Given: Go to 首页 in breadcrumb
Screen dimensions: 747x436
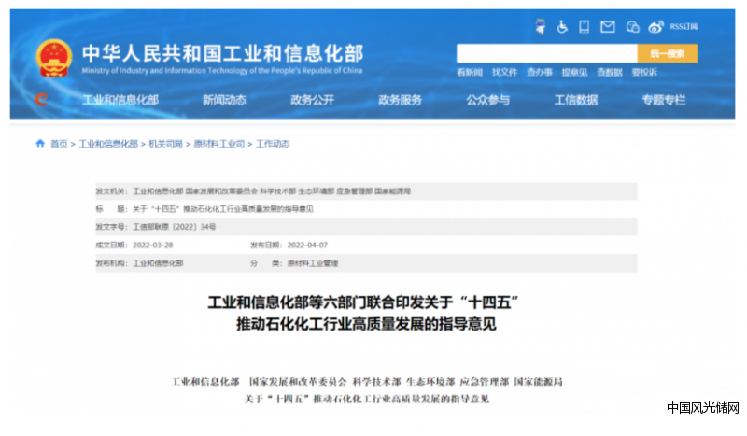Looking at the screenshot, I should pos(59,144).
